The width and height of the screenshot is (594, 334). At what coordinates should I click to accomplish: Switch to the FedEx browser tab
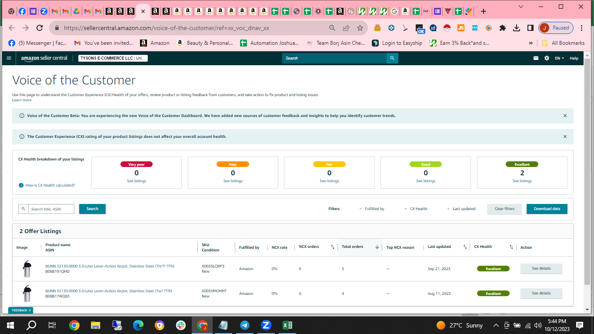click(x=427, y=11)
